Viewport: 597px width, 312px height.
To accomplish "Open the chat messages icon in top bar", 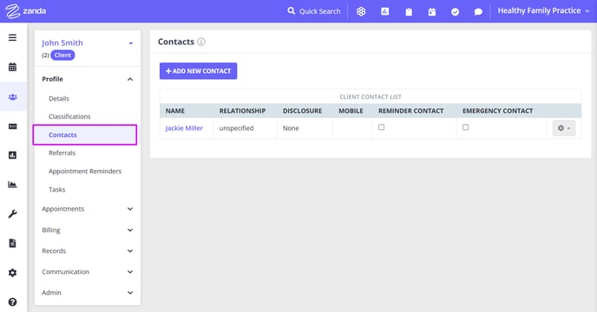I will [x=478, y=12].
